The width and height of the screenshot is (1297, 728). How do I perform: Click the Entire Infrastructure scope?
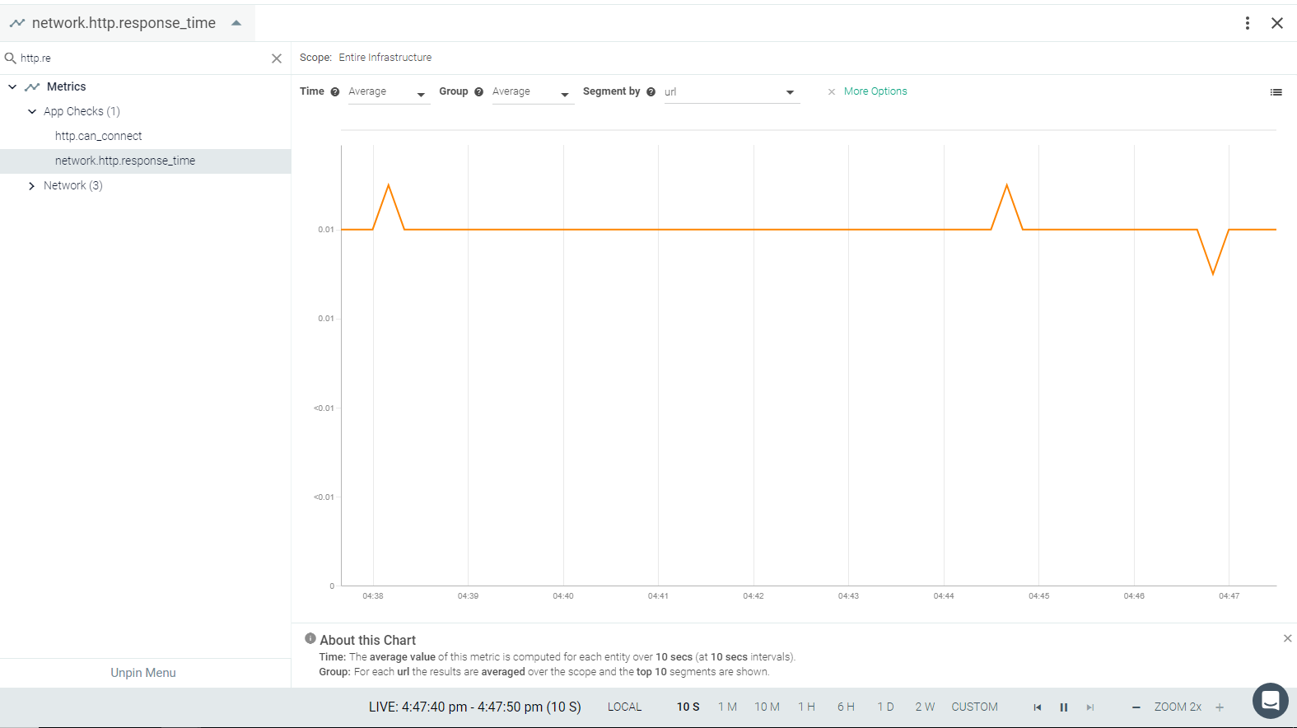pos(385,58)
